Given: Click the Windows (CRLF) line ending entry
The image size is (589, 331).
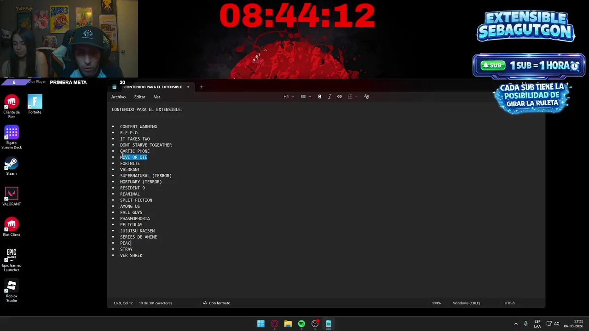Looking at the screenshot, I should coord(466,303).
